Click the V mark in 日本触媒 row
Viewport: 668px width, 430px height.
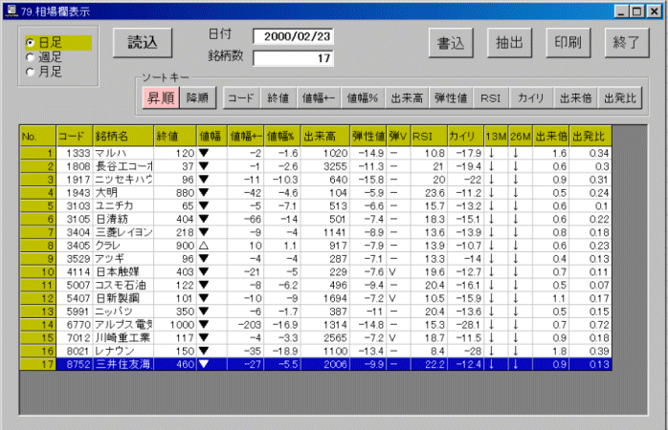(x=392, y=271)
